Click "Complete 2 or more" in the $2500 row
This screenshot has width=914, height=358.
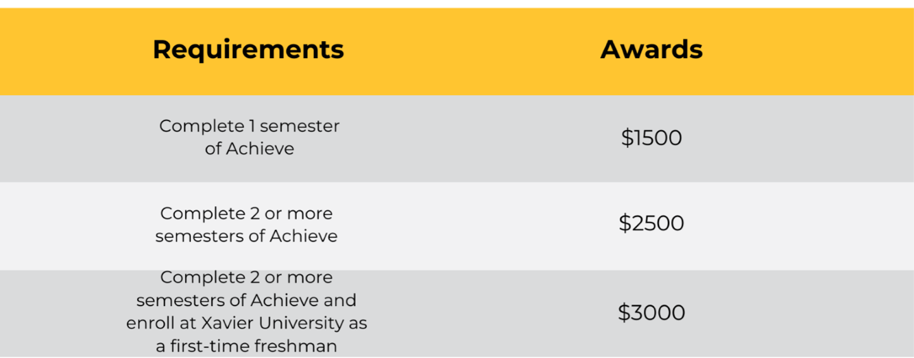(x=246, y=214)
